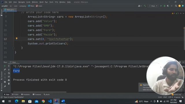
Task: Change UTF-8 file encoding in status bar
Action: [x=171, y=97]
